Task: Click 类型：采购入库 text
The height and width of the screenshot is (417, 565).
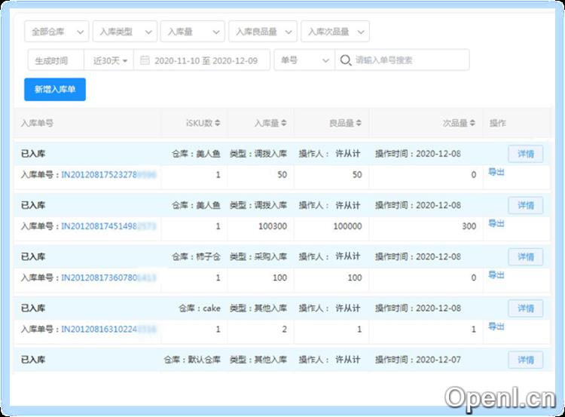Action: point(258,257)
